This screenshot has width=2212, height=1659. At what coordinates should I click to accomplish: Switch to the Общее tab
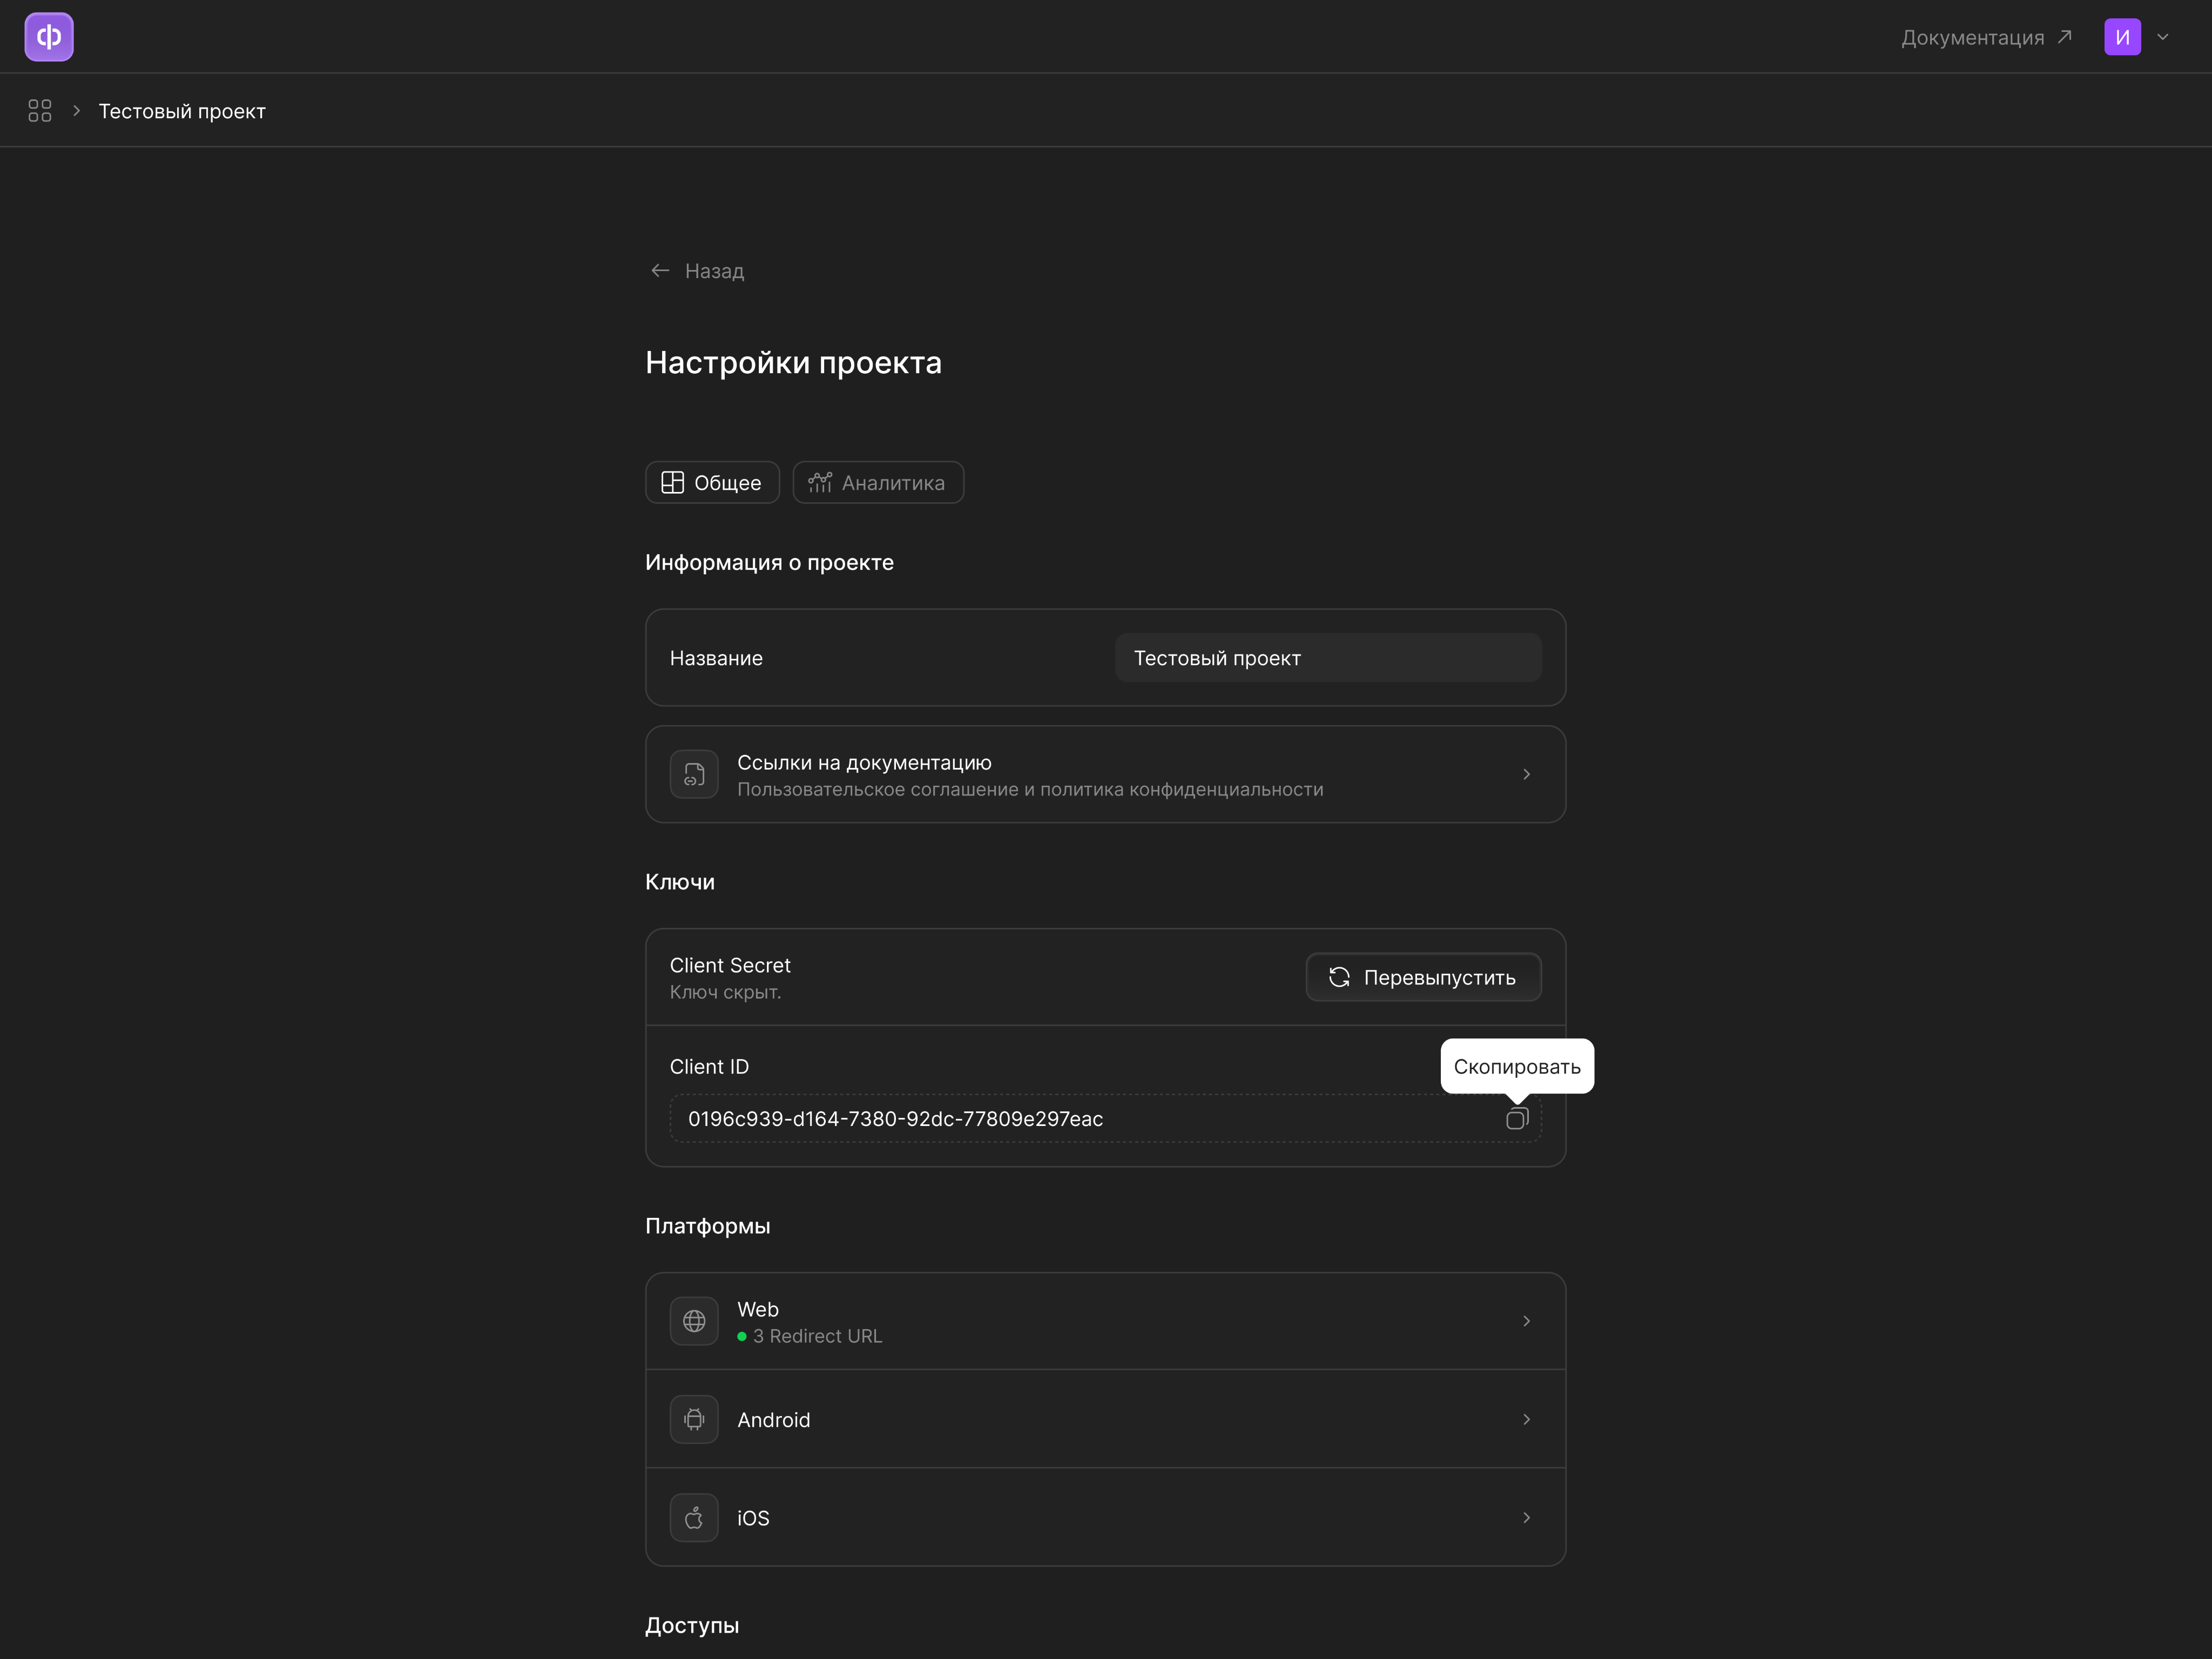[712, 483]
